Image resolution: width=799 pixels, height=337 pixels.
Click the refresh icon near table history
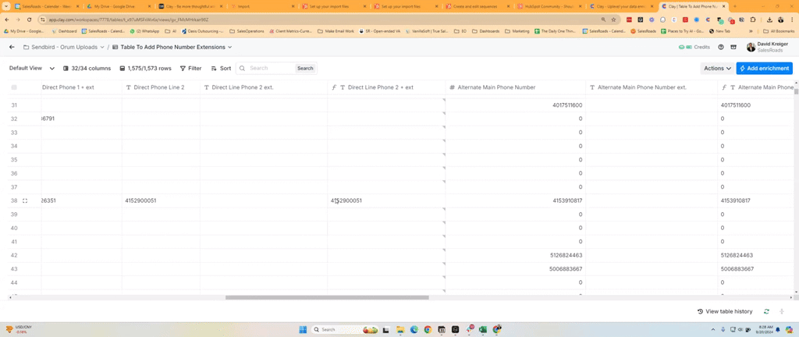tap(766, 311)
